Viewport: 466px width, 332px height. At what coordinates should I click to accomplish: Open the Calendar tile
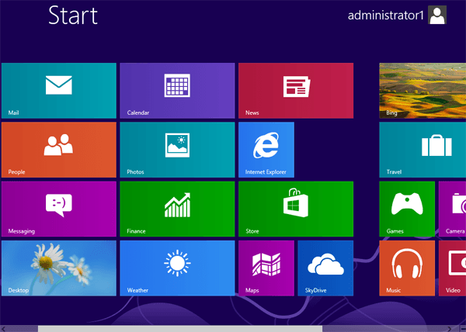(177, 91)
